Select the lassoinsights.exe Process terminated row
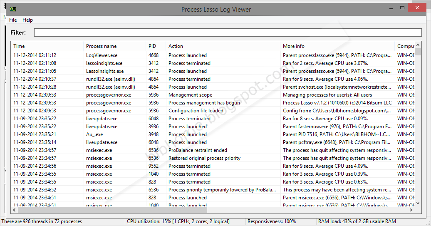This screenshot has width=431, height=226. (213, 63)
